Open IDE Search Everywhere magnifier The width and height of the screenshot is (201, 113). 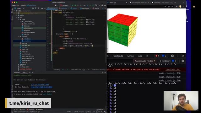point(102,5)
